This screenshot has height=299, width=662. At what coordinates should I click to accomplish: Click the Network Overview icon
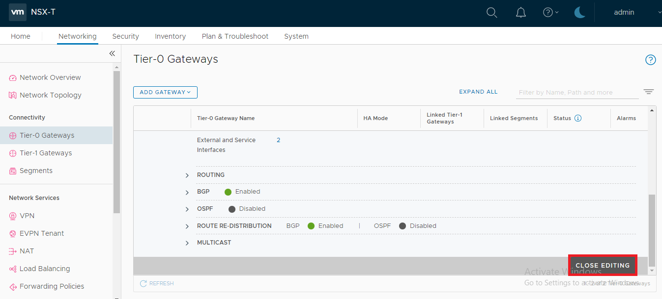13,77
